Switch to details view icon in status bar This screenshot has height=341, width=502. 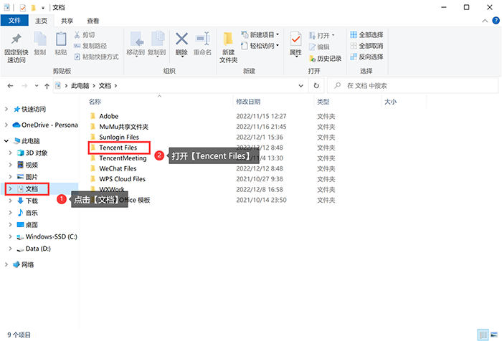(483, 335)
